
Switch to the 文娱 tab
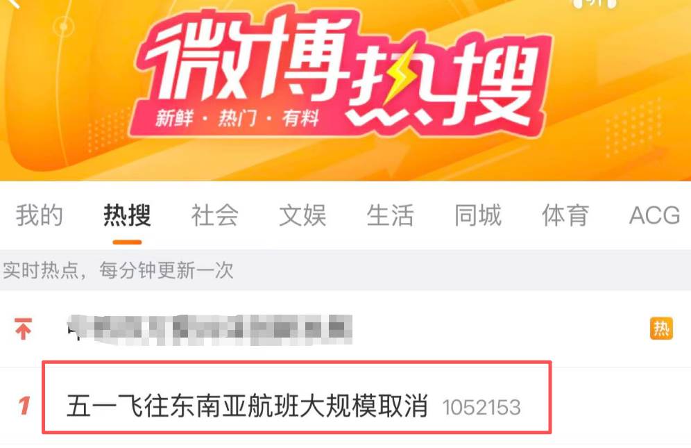(x=302, y=215)
